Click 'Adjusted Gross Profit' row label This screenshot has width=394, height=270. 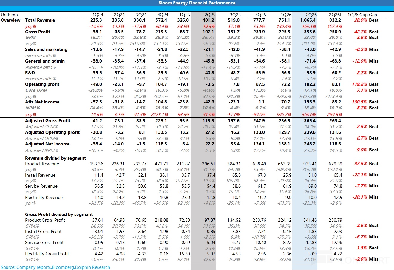tap(48, 121)
